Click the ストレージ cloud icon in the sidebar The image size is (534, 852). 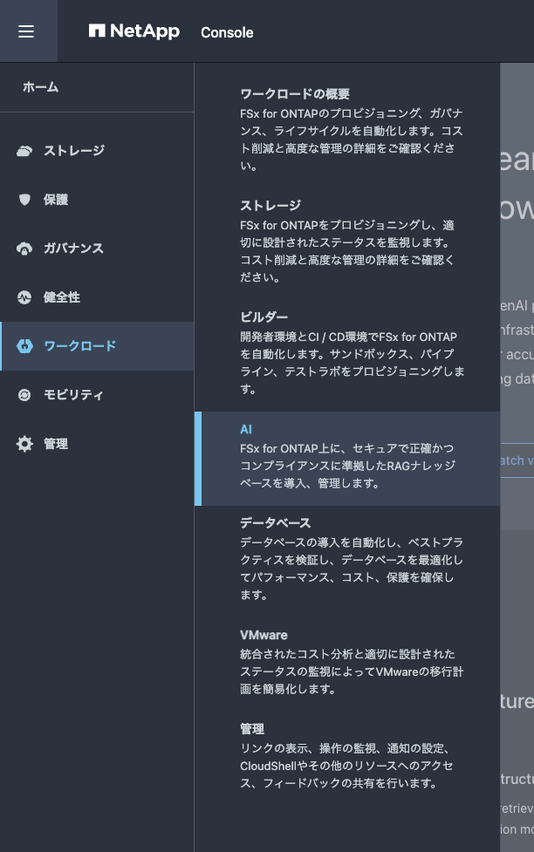24,151
